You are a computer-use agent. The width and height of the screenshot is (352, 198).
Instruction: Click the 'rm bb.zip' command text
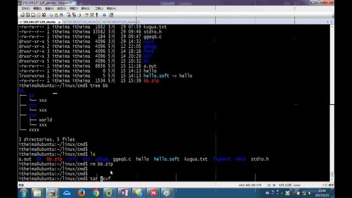[x=101, y=164]
